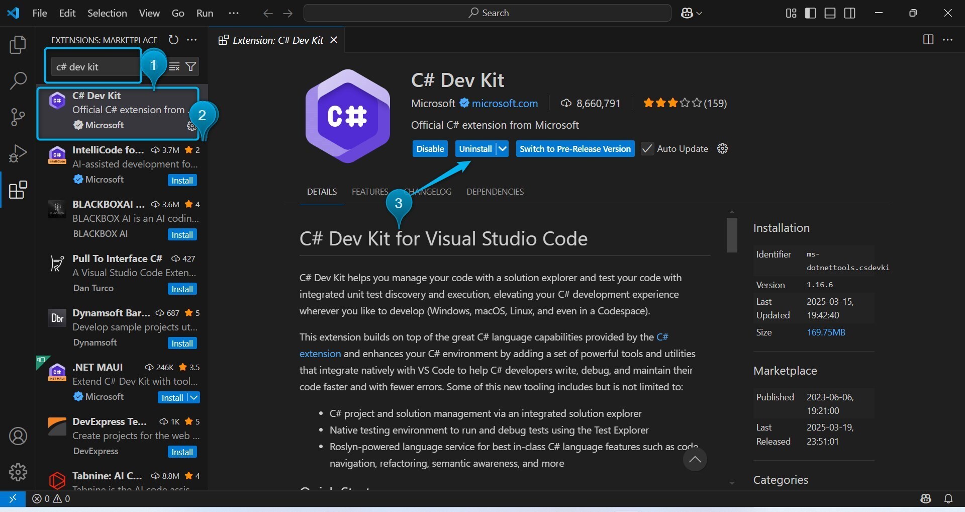Go back in navigation history
The image size is (965, 512).
click(268, 13)
